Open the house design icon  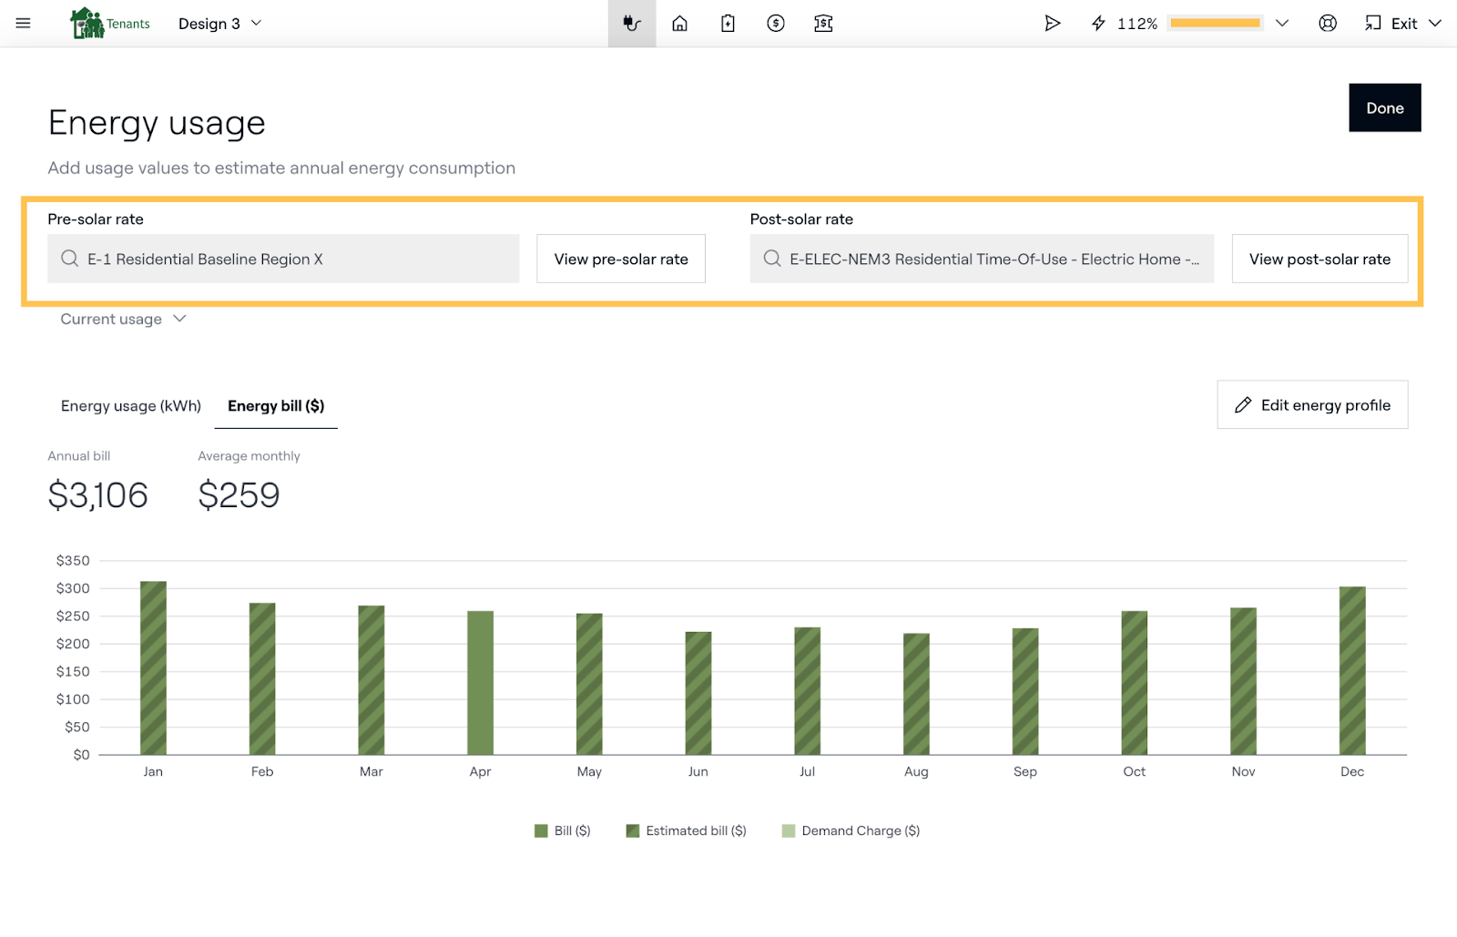click(679, 24)
